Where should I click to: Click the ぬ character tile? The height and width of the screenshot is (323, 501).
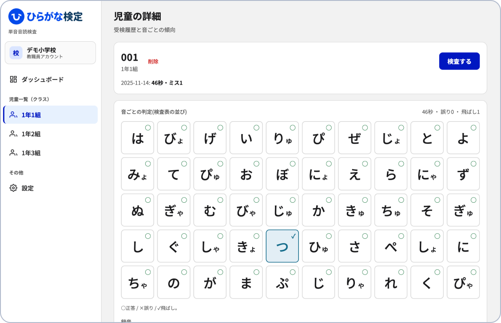click(137, 210)
